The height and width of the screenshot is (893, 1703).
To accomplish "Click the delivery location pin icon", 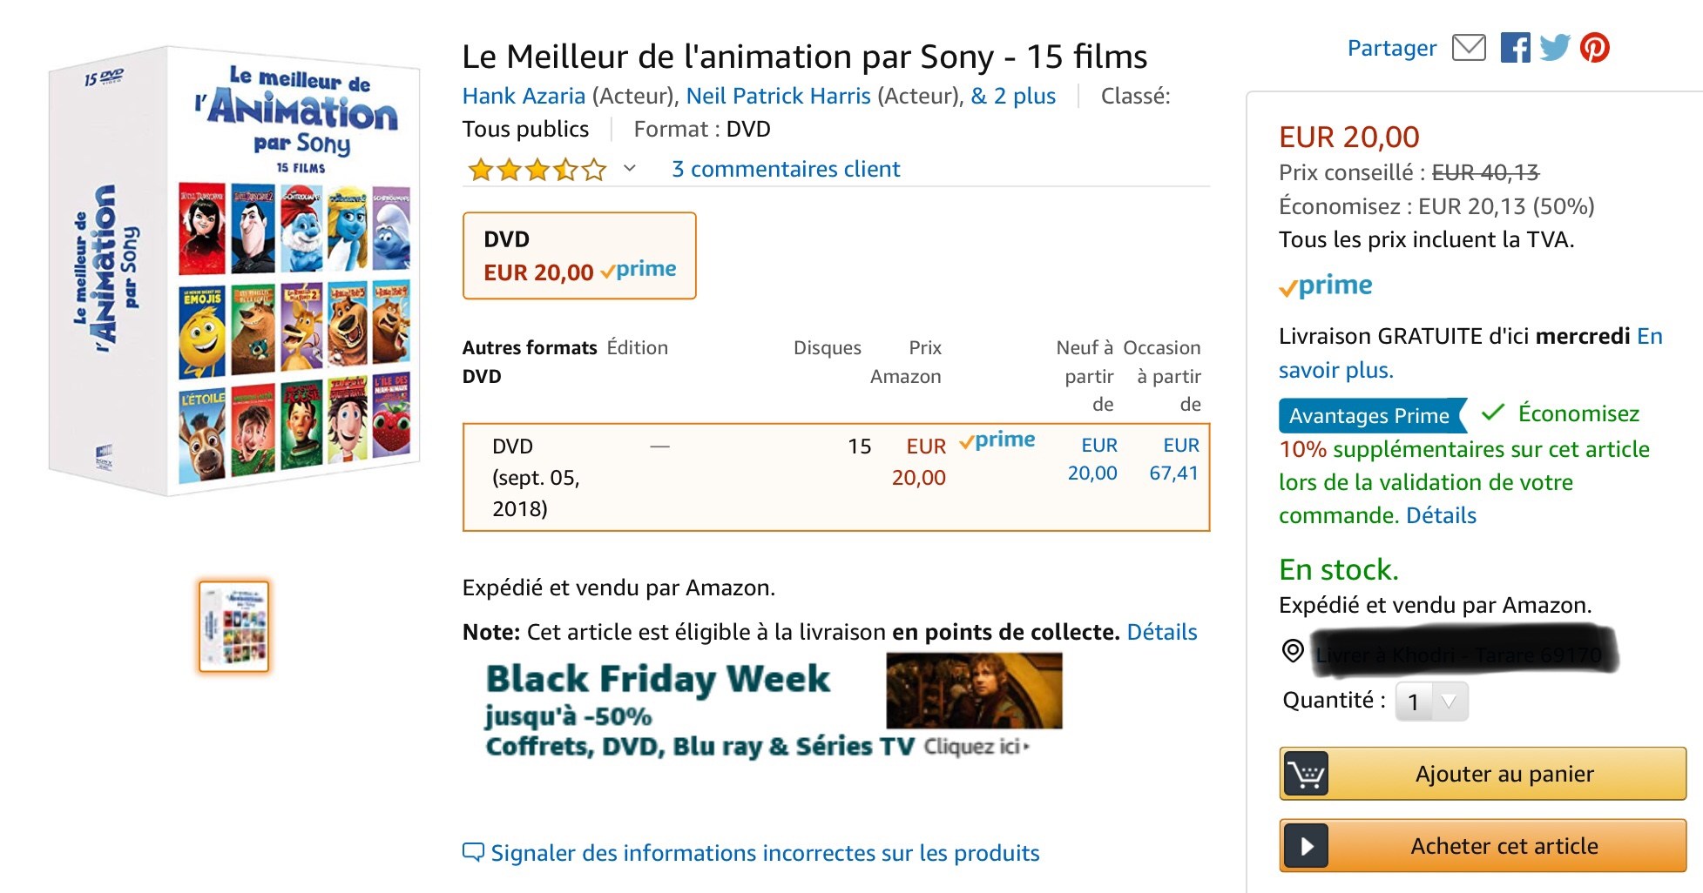I will [x=1294, y=650].
